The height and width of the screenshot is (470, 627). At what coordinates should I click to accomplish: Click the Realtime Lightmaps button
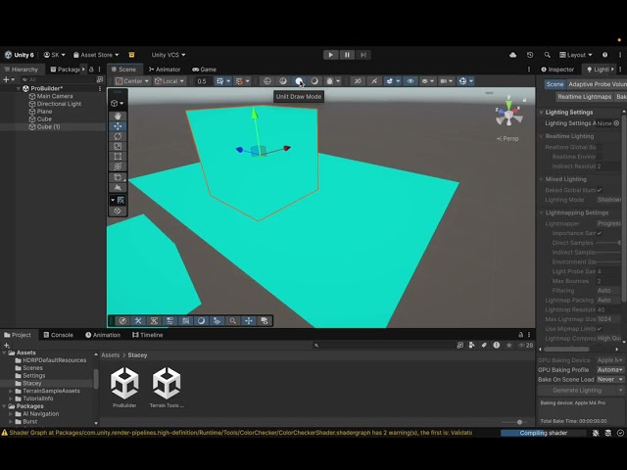(584, 97)
